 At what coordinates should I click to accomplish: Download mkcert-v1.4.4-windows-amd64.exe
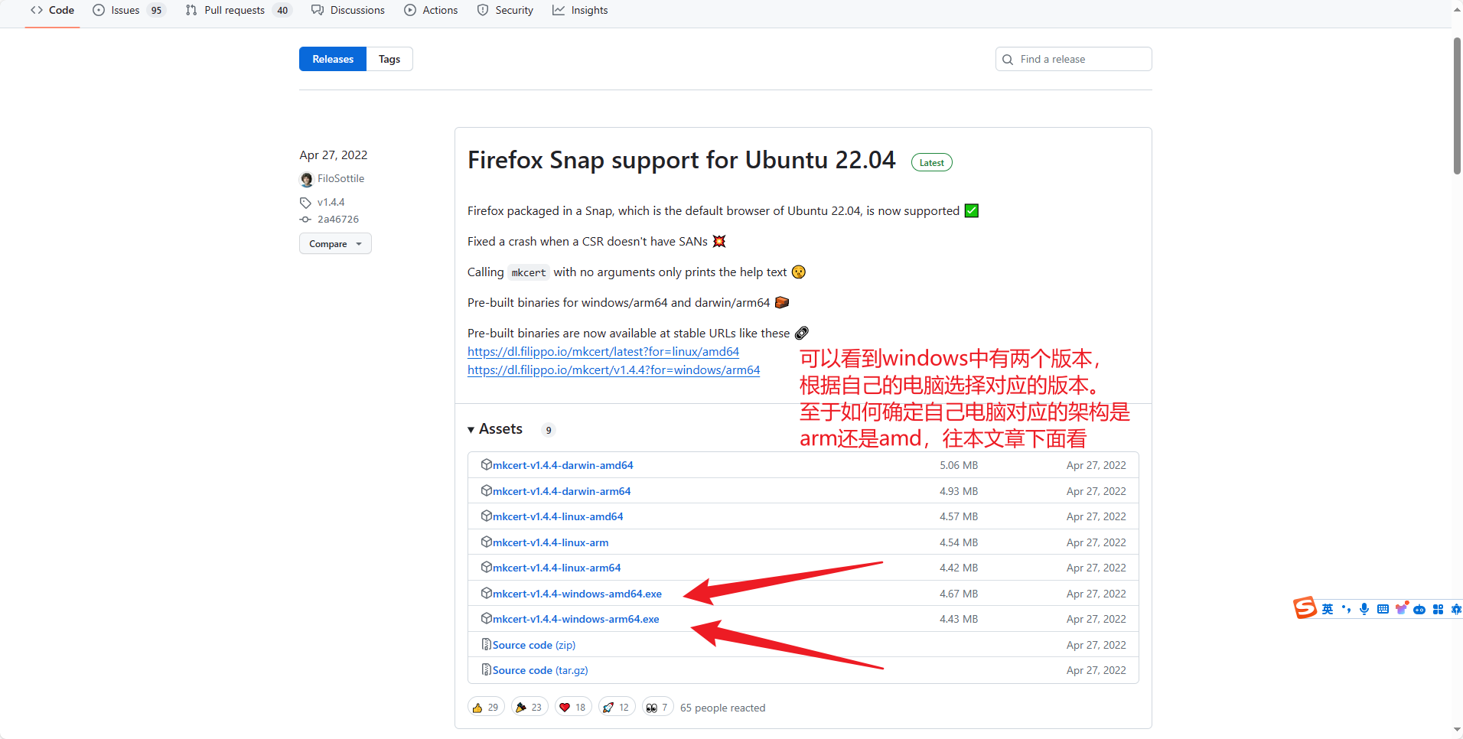[x=577, y=594]
